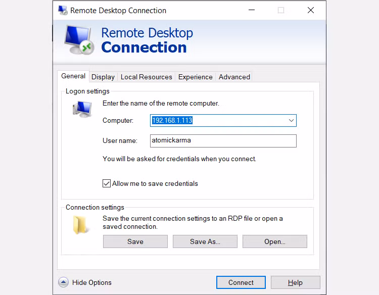Click the Remote Desktop title bar icon
The image size is (379, 295).
(63, 11)
